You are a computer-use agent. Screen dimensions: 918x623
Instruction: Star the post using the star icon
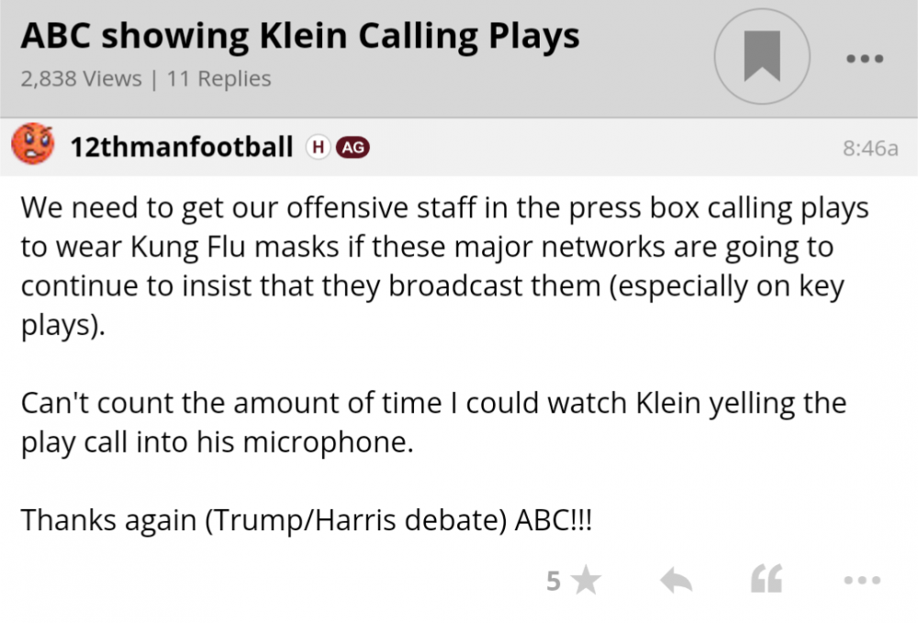[586, 580]
